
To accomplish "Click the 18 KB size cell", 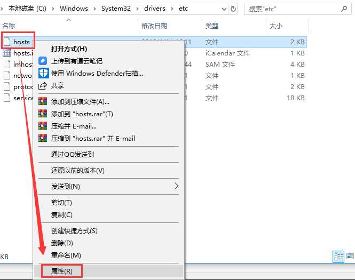I will click(x=295, y=98).
